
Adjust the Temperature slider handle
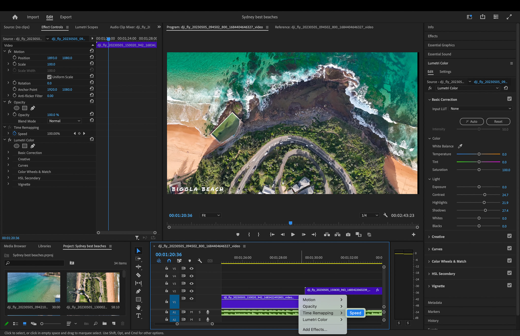click(479, 154)
